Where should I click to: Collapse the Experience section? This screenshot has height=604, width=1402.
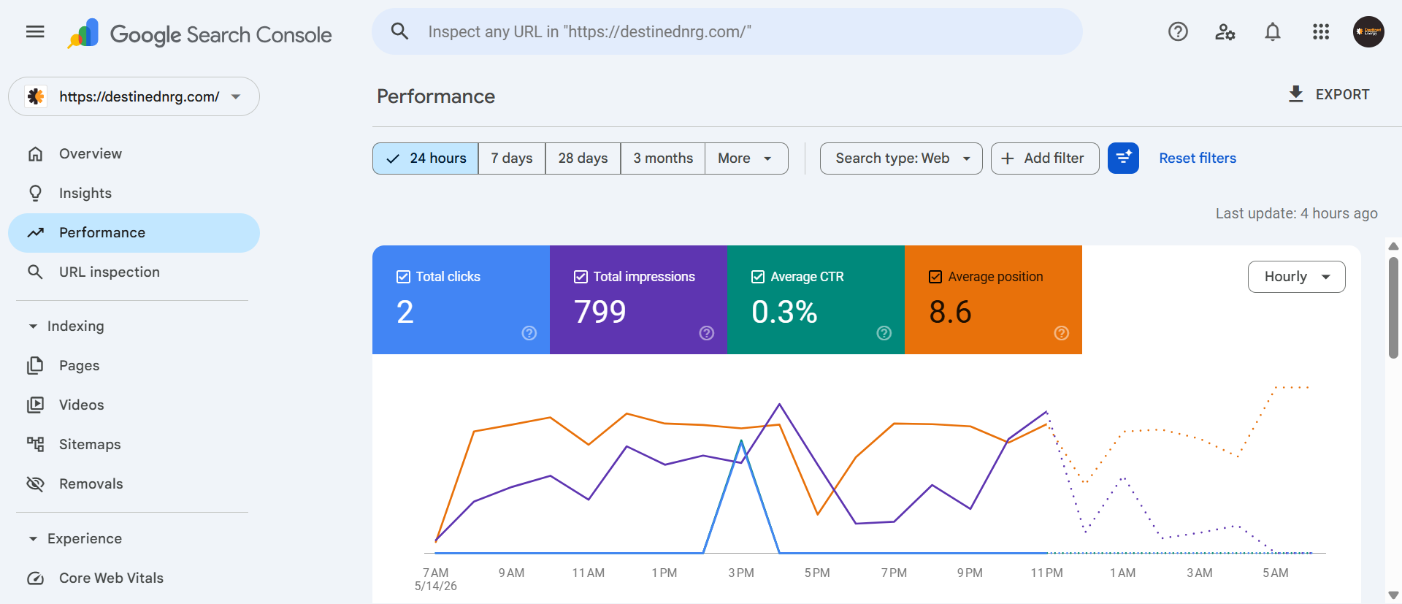33,538
